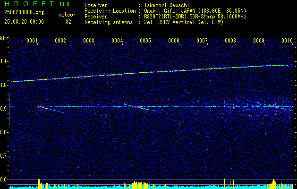
Task: Click the 'Receiver' field label
Action: [96, 17]
